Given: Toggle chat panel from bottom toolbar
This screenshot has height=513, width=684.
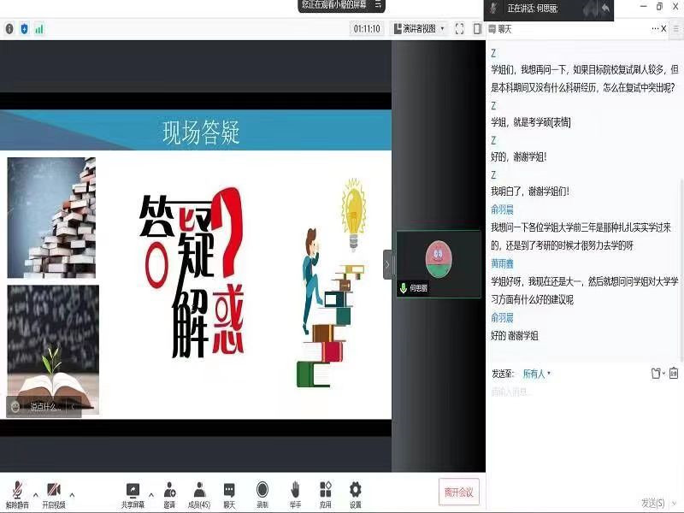Looking at the screenshot, I should tap(229, 492).
